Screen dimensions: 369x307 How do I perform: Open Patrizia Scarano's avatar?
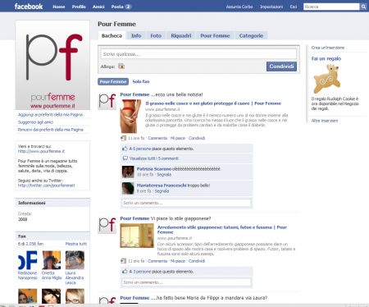point(128,172)
